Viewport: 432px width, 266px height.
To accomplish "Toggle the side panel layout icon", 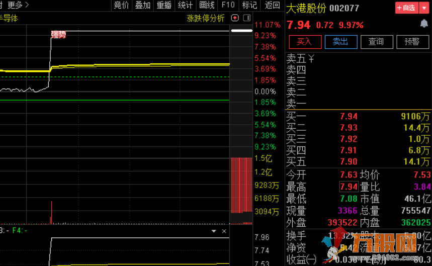I will point(247,18).
